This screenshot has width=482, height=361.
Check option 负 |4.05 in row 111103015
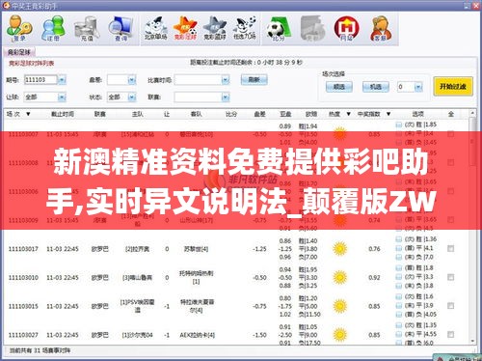[x=399, y=315]
